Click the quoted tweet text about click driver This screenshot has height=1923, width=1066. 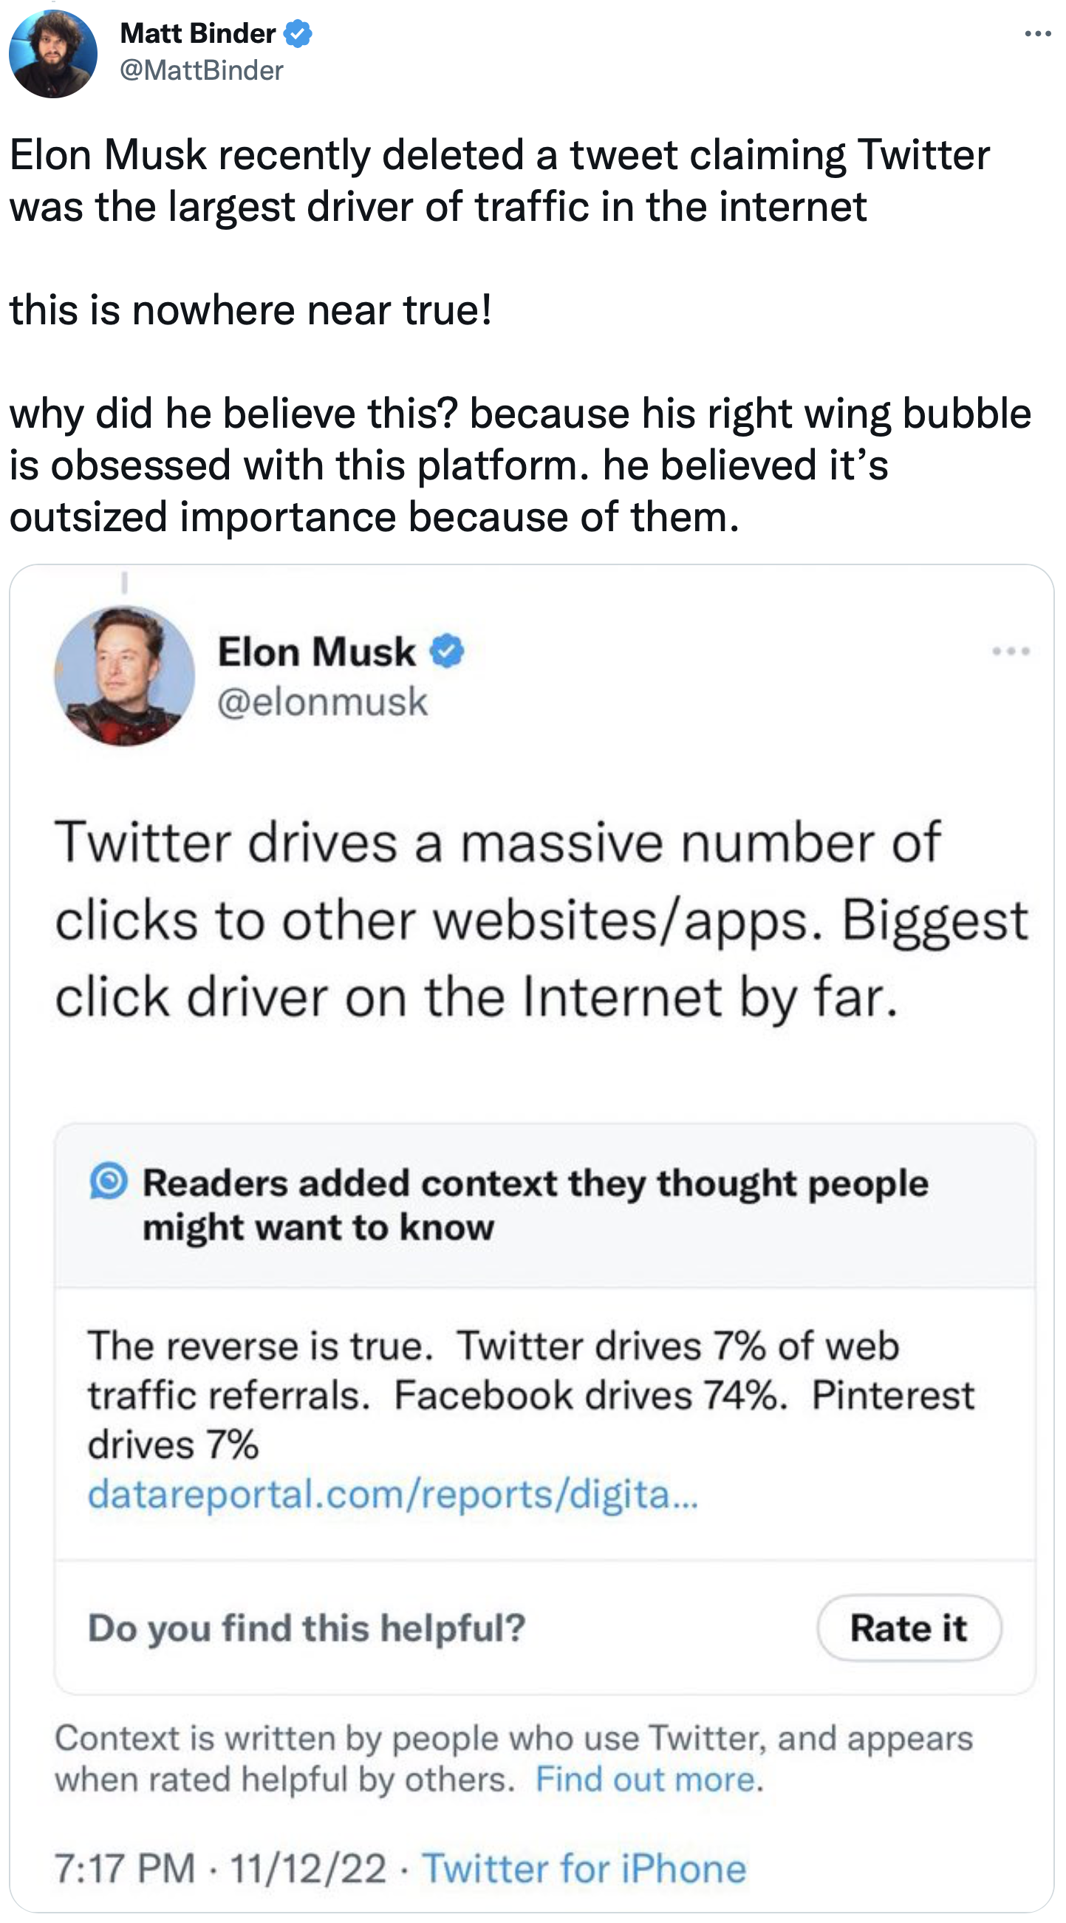coord(541,920)
